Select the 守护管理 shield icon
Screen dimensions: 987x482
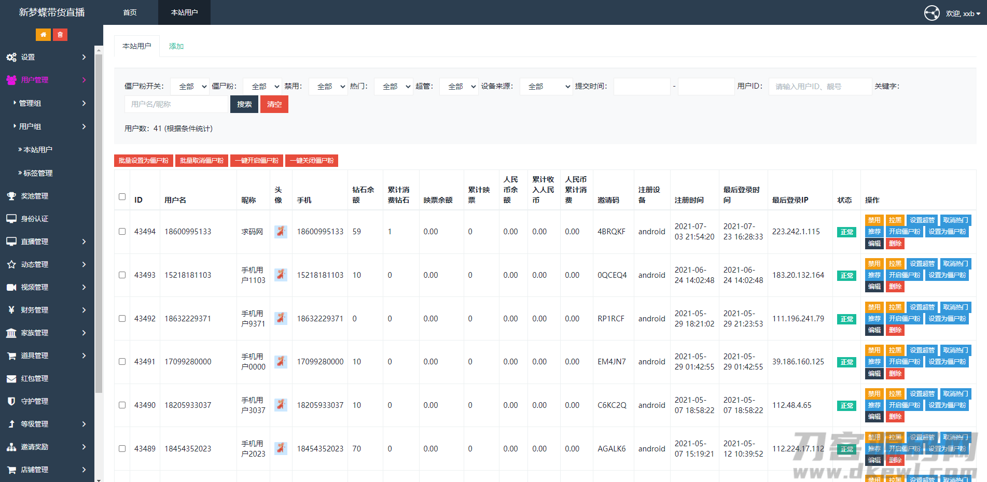point(11,401)
